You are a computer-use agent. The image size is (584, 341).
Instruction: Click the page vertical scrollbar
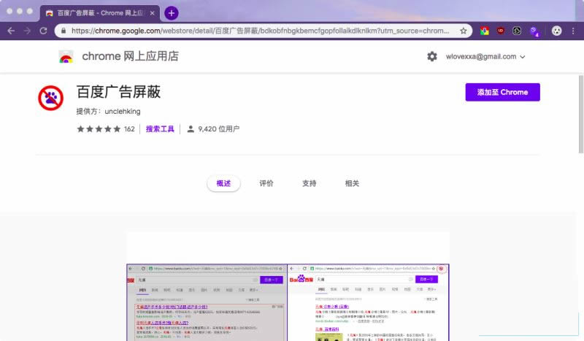click(580, 114)
